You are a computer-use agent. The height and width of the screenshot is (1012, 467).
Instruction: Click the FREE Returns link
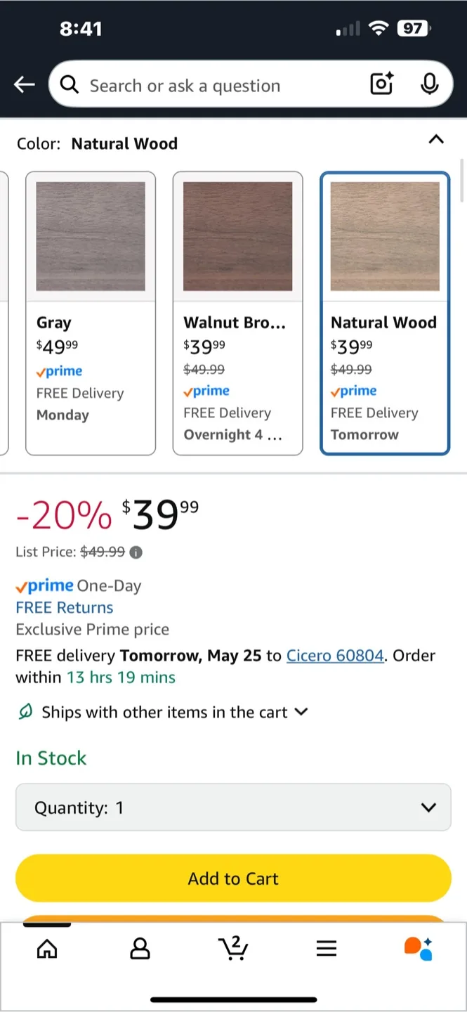(x=65, y=608)
